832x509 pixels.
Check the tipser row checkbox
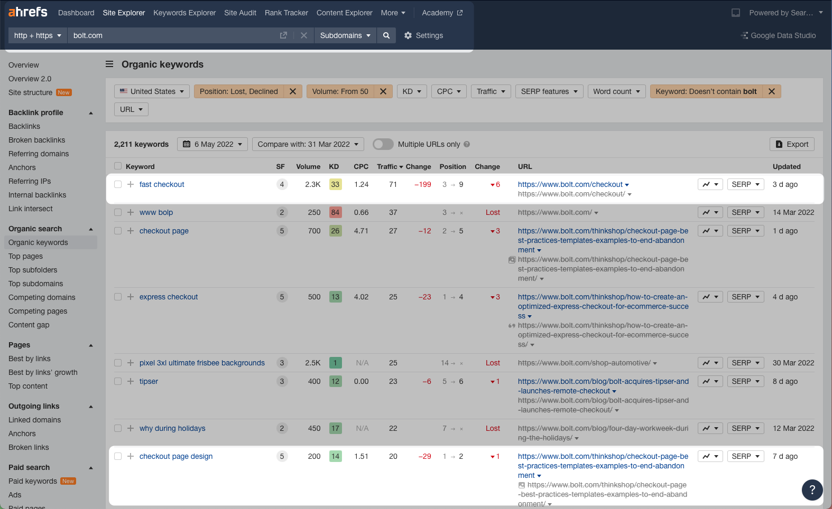(118, 381)
